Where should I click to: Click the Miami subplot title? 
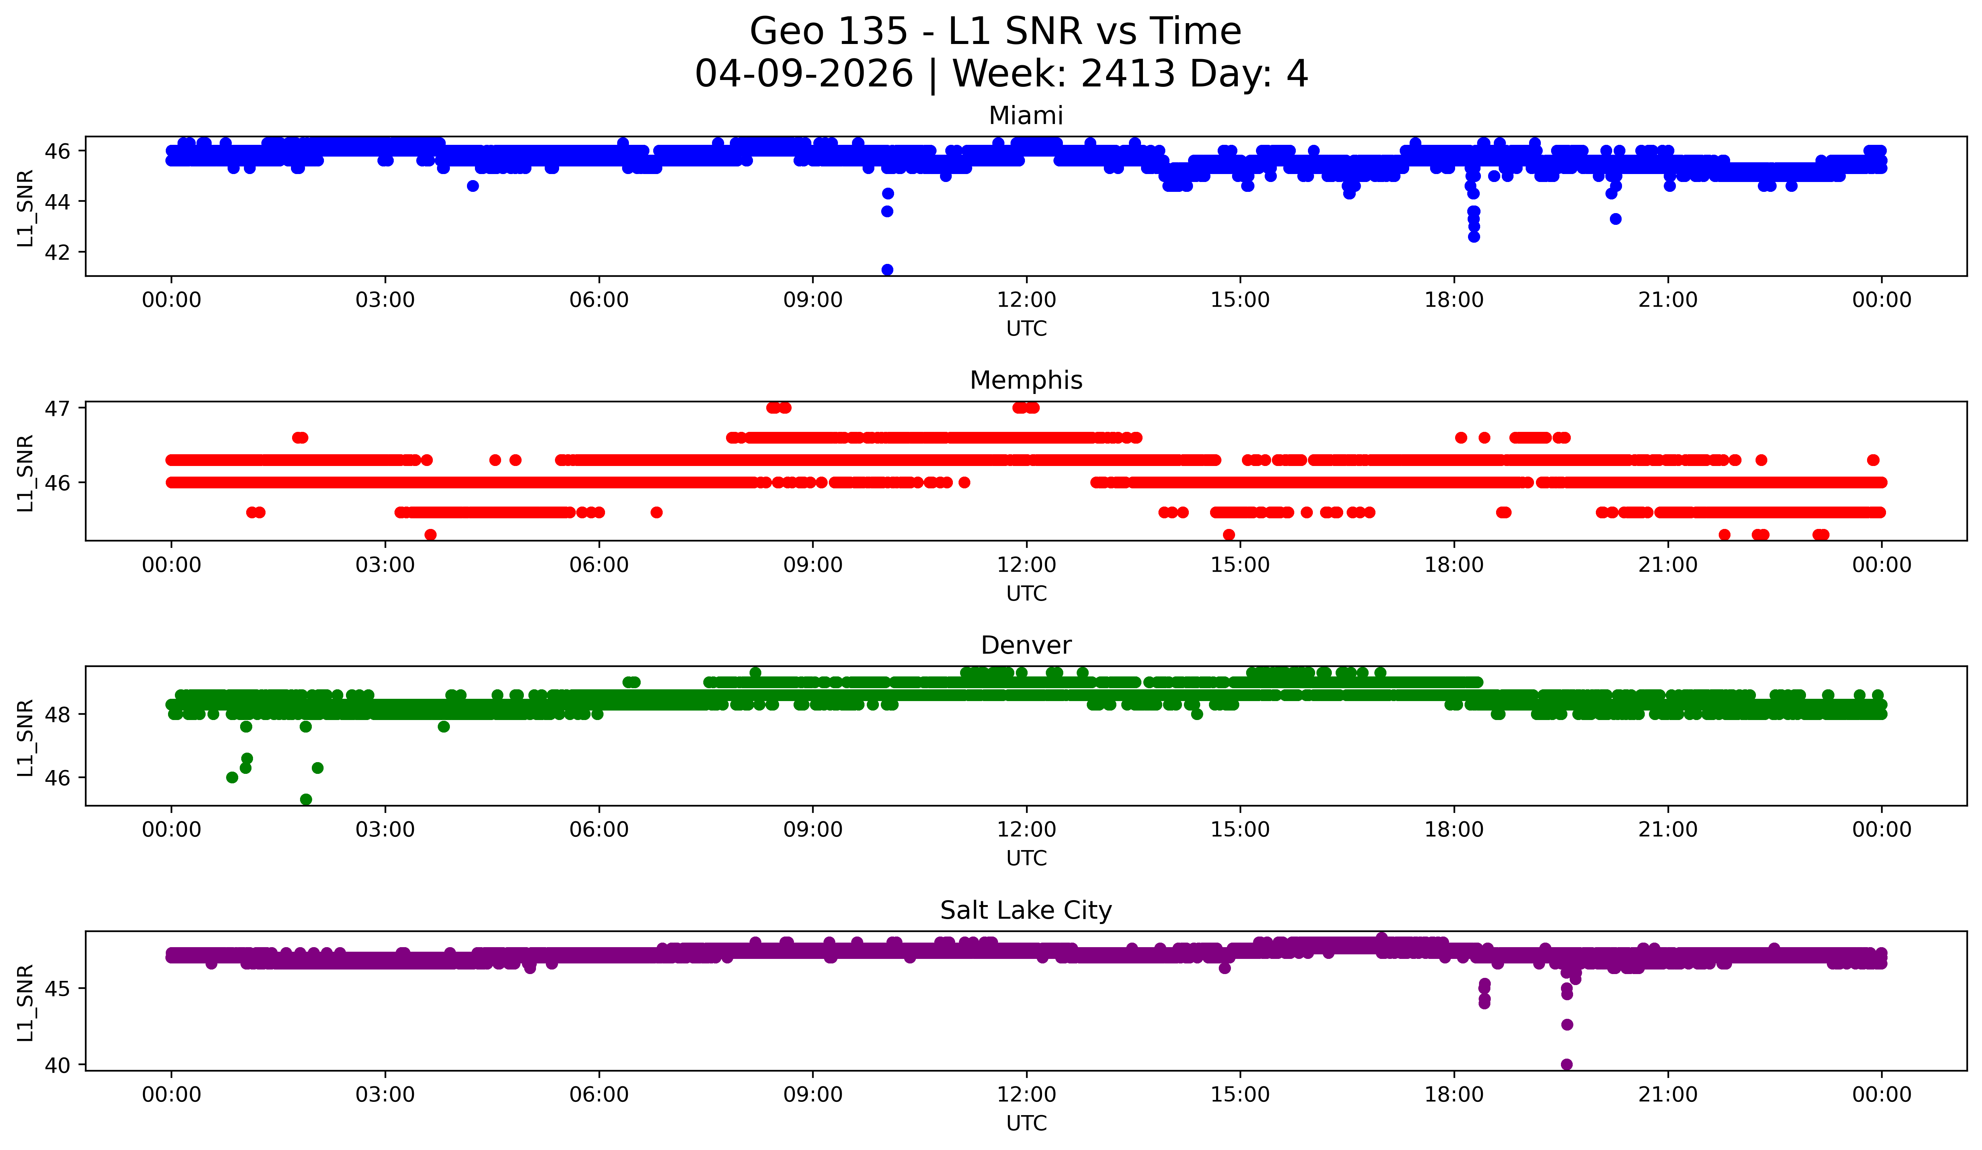1026,116
